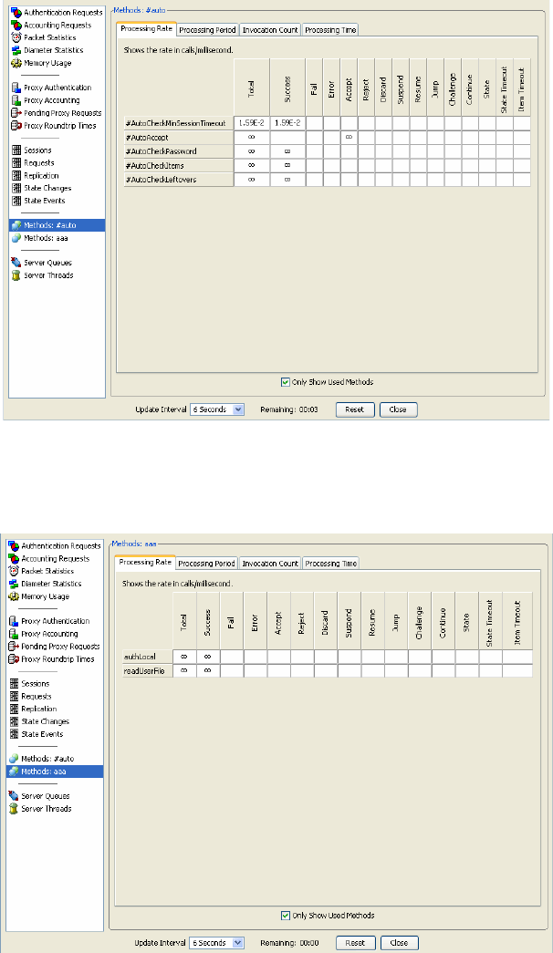Click the Sessions grid icon in the #auto window
Viewport: 553px width, 953px height.
pos(16,150)
